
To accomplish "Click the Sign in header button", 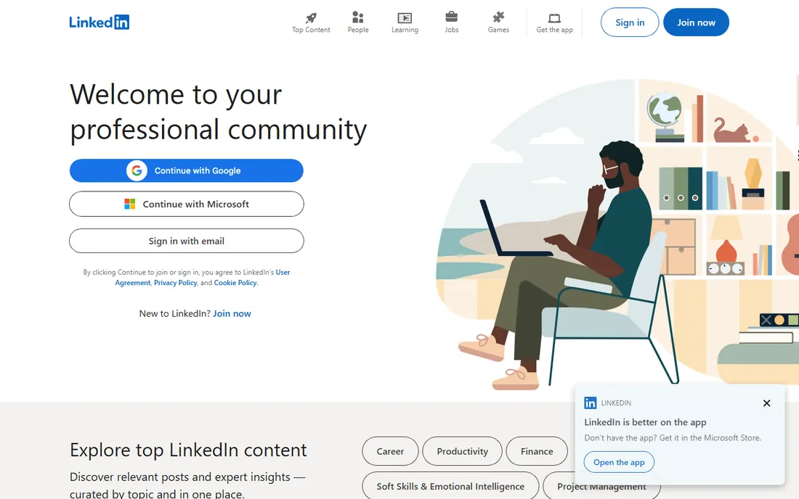I will (630, 22).
